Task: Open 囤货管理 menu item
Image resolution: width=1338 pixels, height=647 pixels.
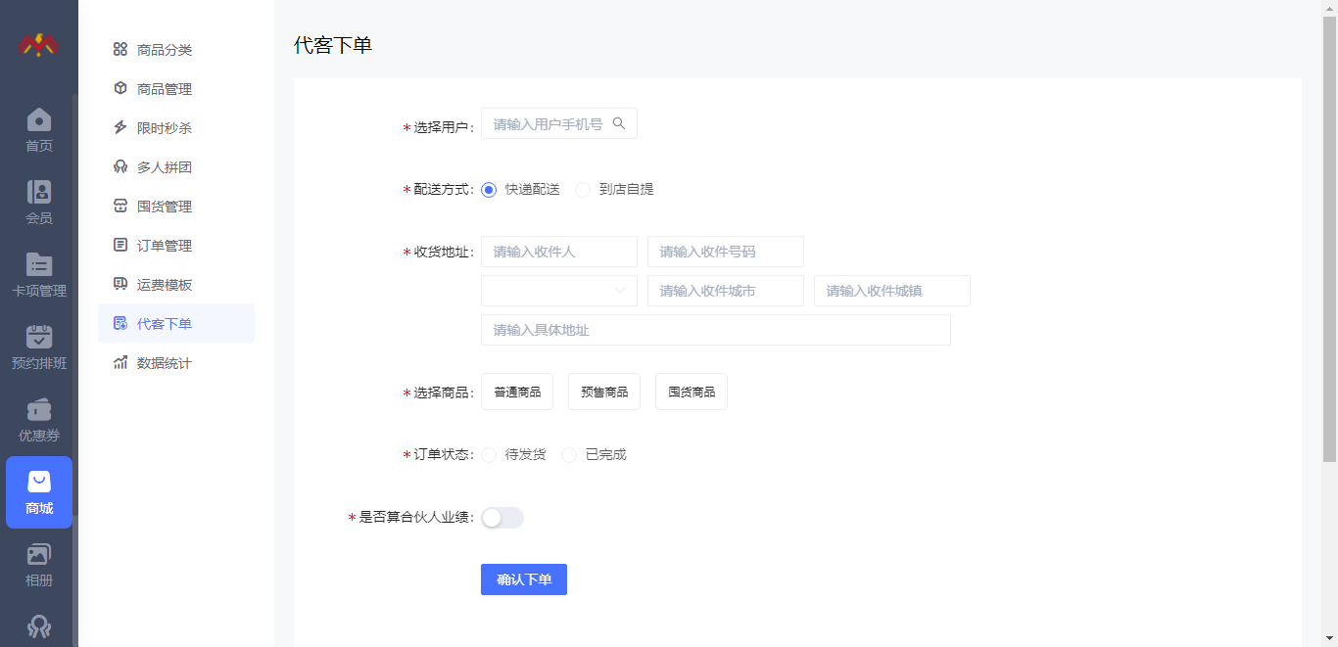Action: coord(176,206)
